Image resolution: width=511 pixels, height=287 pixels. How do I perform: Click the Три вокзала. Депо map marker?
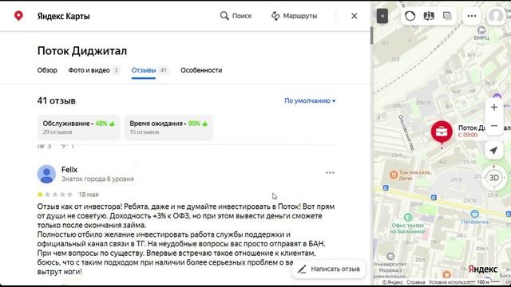394,175
